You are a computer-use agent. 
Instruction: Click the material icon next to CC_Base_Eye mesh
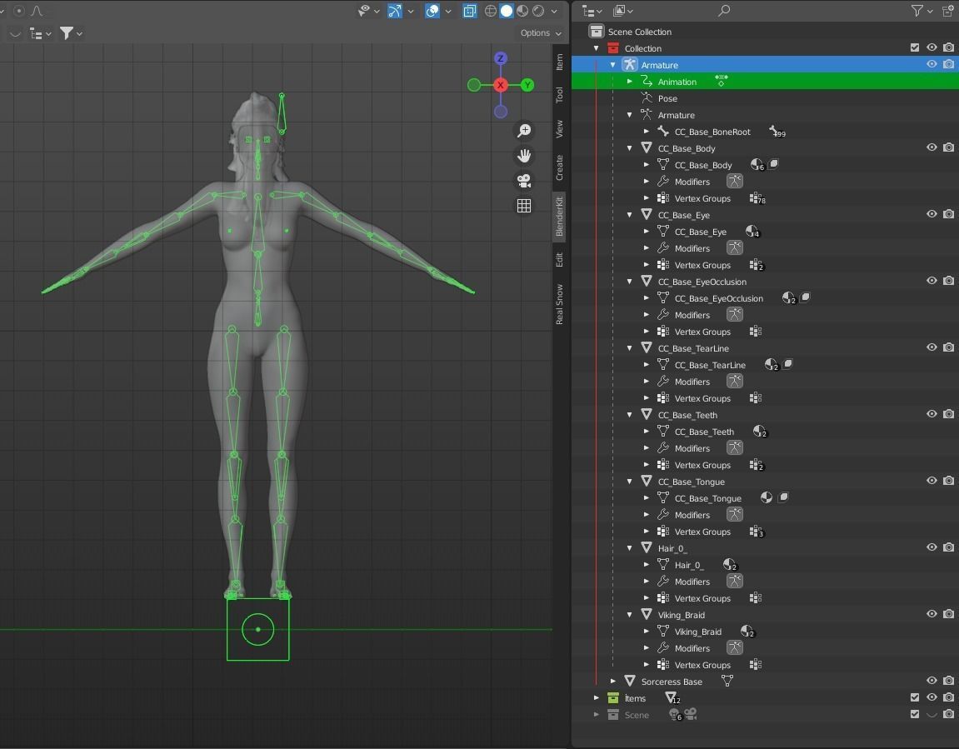click(752, 231)
